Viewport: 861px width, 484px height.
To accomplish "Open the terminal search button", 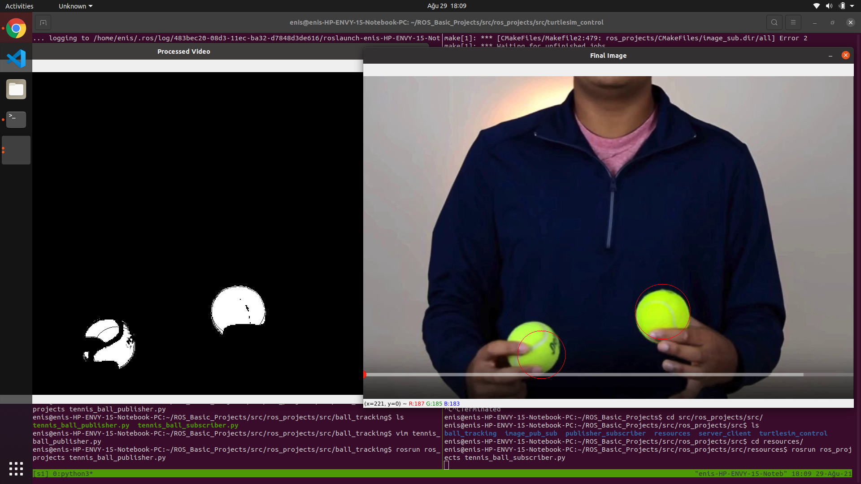I will coord(774,22).
